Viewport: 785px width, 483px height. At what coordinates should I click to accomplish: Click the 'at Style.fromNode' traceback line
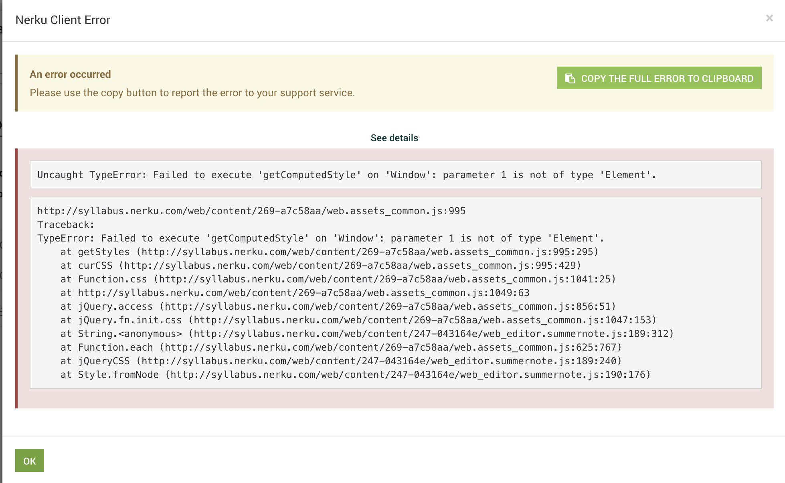(355, 375)
